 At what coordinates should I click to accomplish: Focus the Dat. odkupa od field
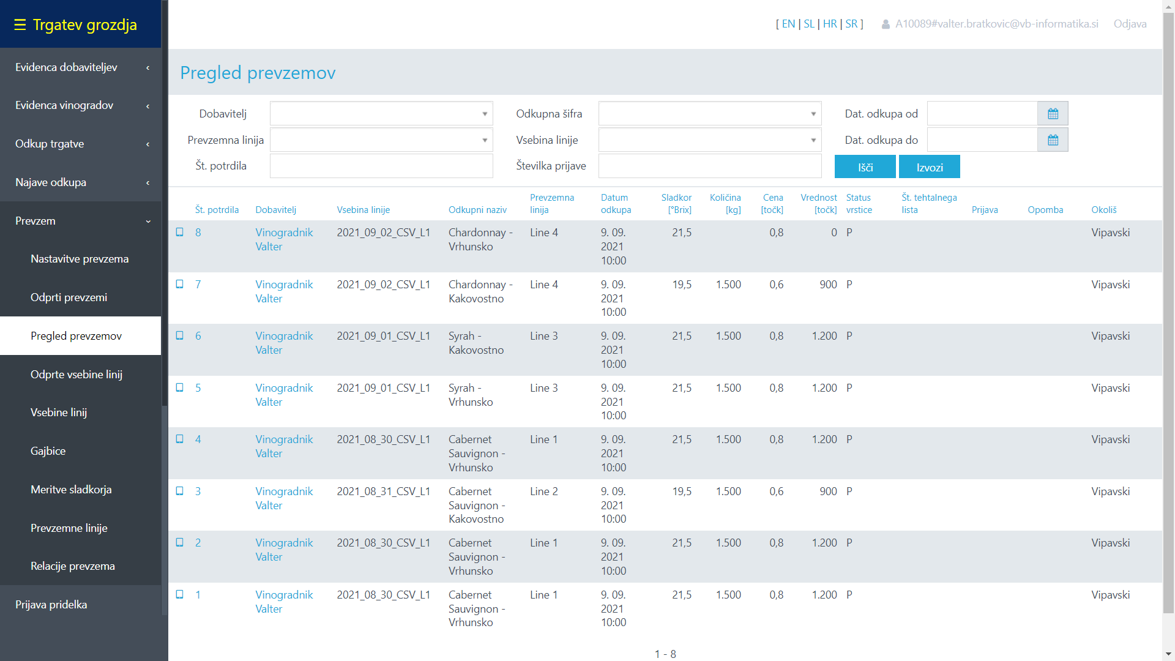pyautogui.click(x=982, y=114)
